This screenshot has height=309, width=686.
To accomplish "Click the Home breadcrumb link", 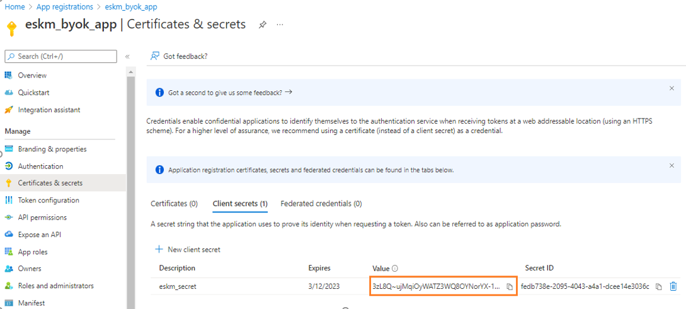I will click(14, 6).
